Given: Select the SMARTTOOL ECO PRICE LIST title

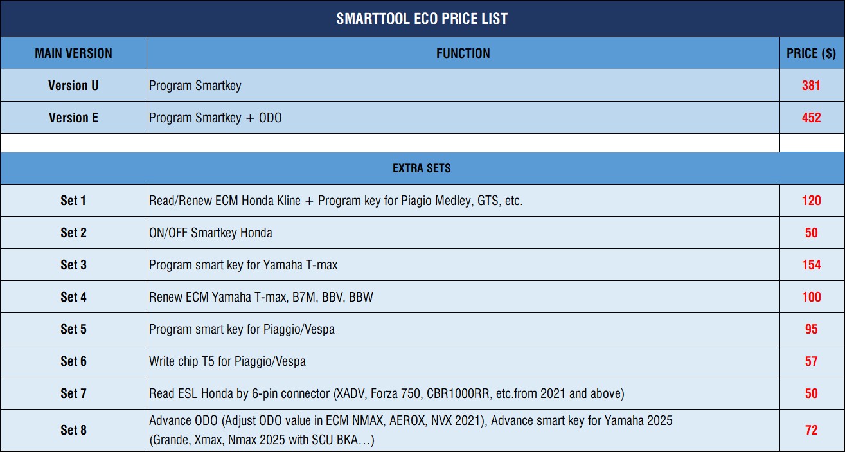Looking at the screenshot, I should point(422,19).
